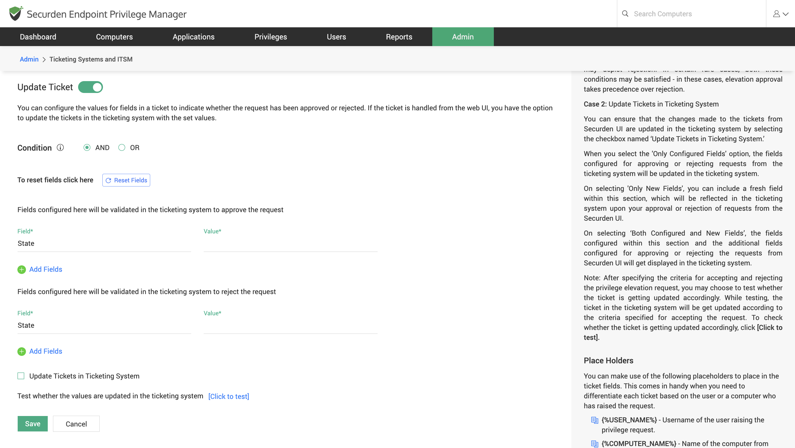Click Add Fields under the approve fields
Image resolution: width=795 pixels, height=448 pixels.
(x=46, y=269)
